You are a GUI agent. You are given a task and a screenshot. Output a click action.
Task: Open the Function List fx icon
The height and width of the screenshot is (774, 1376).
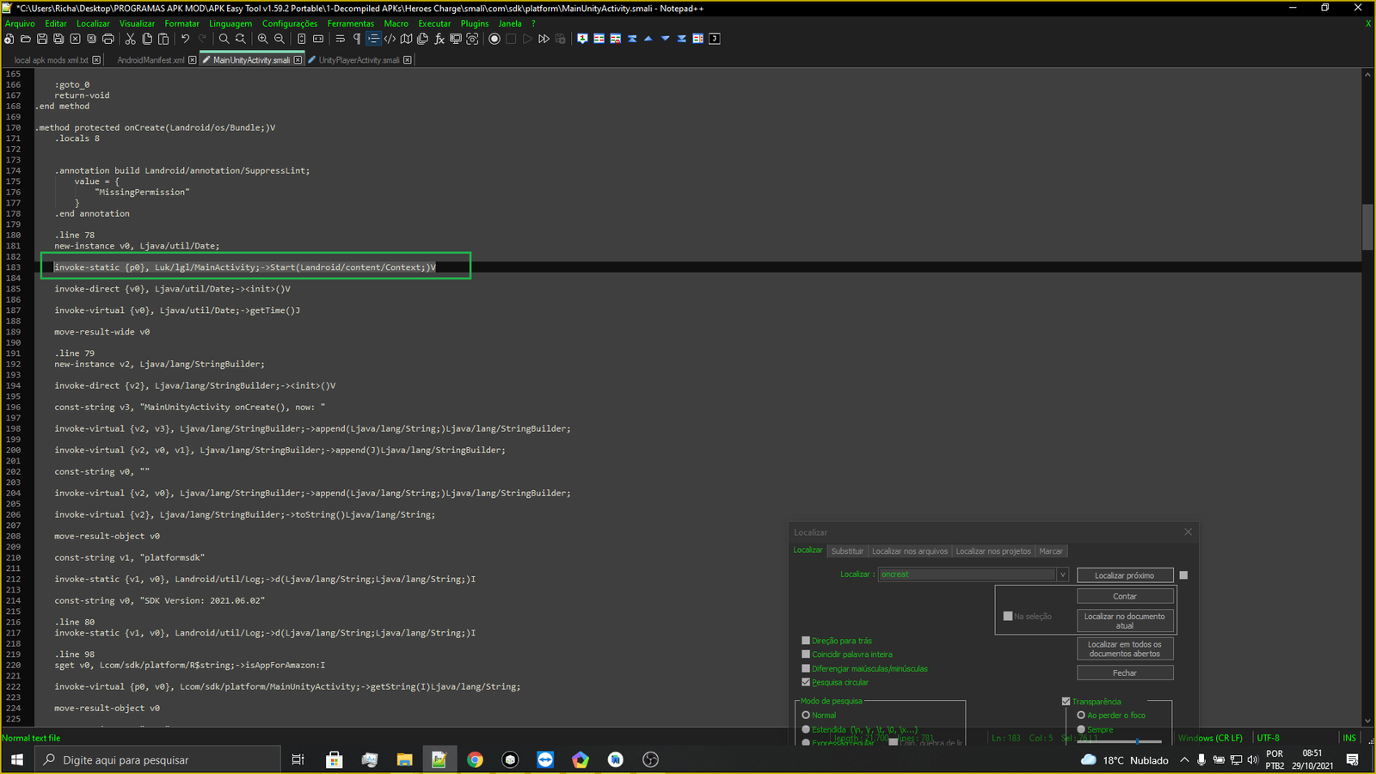pos(439,39)
